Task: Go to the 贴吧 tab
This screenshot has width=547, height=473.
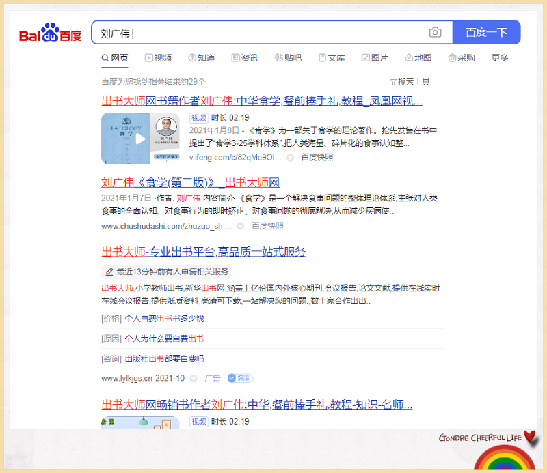Action: pos(288,58)
